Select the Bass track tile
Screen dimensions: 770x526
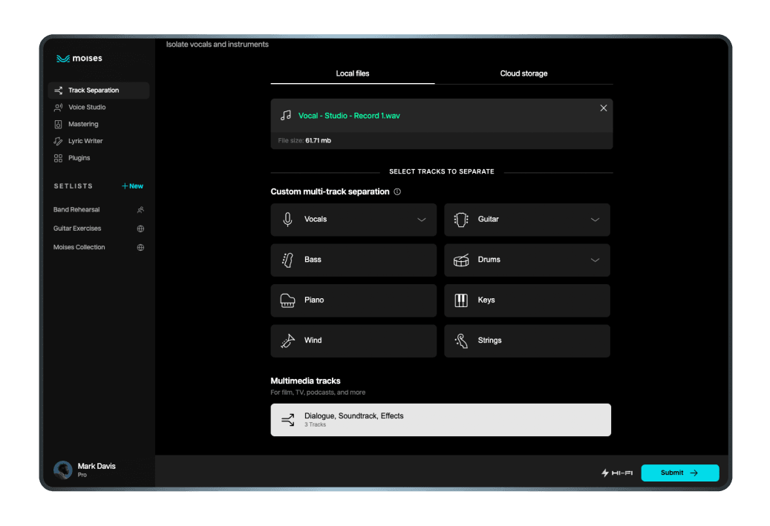point(353,260)
